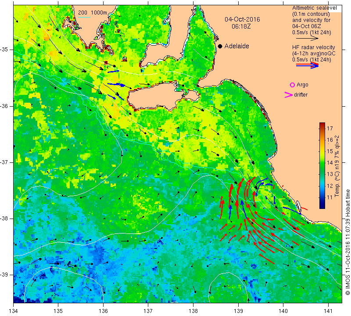Click the 14 value on temperature scale

pyautogui.click(x=330, y=163)
